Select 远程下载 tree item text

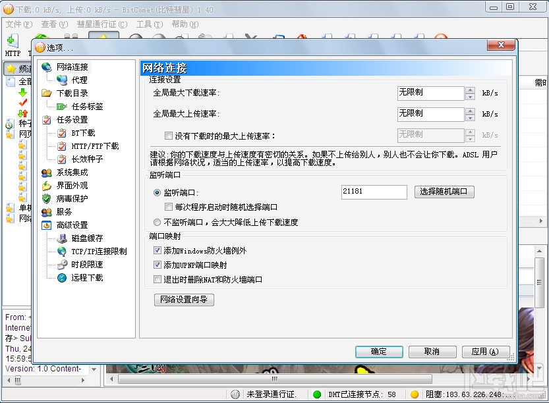[87, 278]
